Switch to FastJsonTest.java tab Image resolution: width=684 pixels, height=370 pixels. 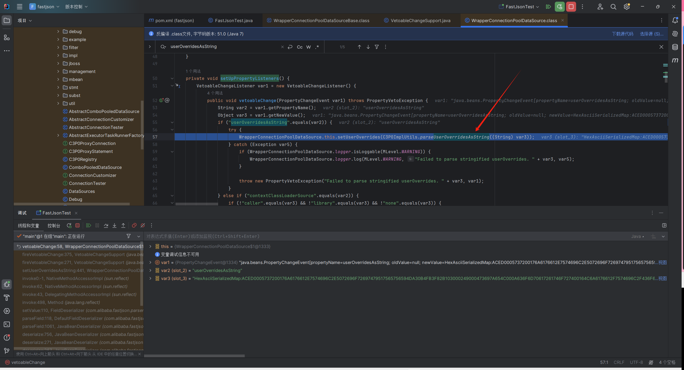click(231, 21)
